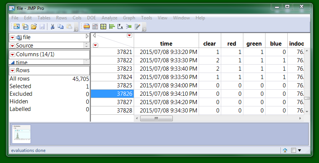Click the linked table icon beside file
The image size is (319, 163).
click(x=19, y=37)
